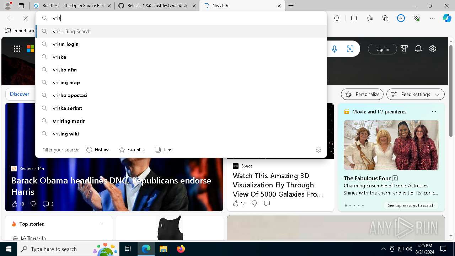Open Space galaxies article headline
Viewport: 455px width, 256px height.
[278, 185]
